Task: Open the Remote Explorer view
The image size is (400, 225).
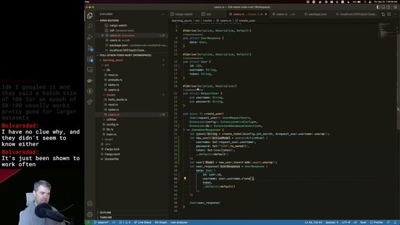Action: point(90,69)
